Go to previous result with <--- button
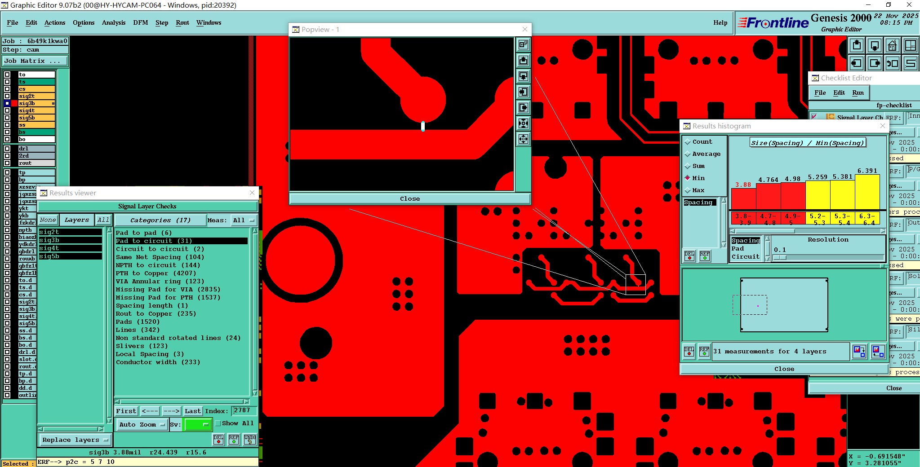The width and height of the screenshot is (920, 467). 150,411
